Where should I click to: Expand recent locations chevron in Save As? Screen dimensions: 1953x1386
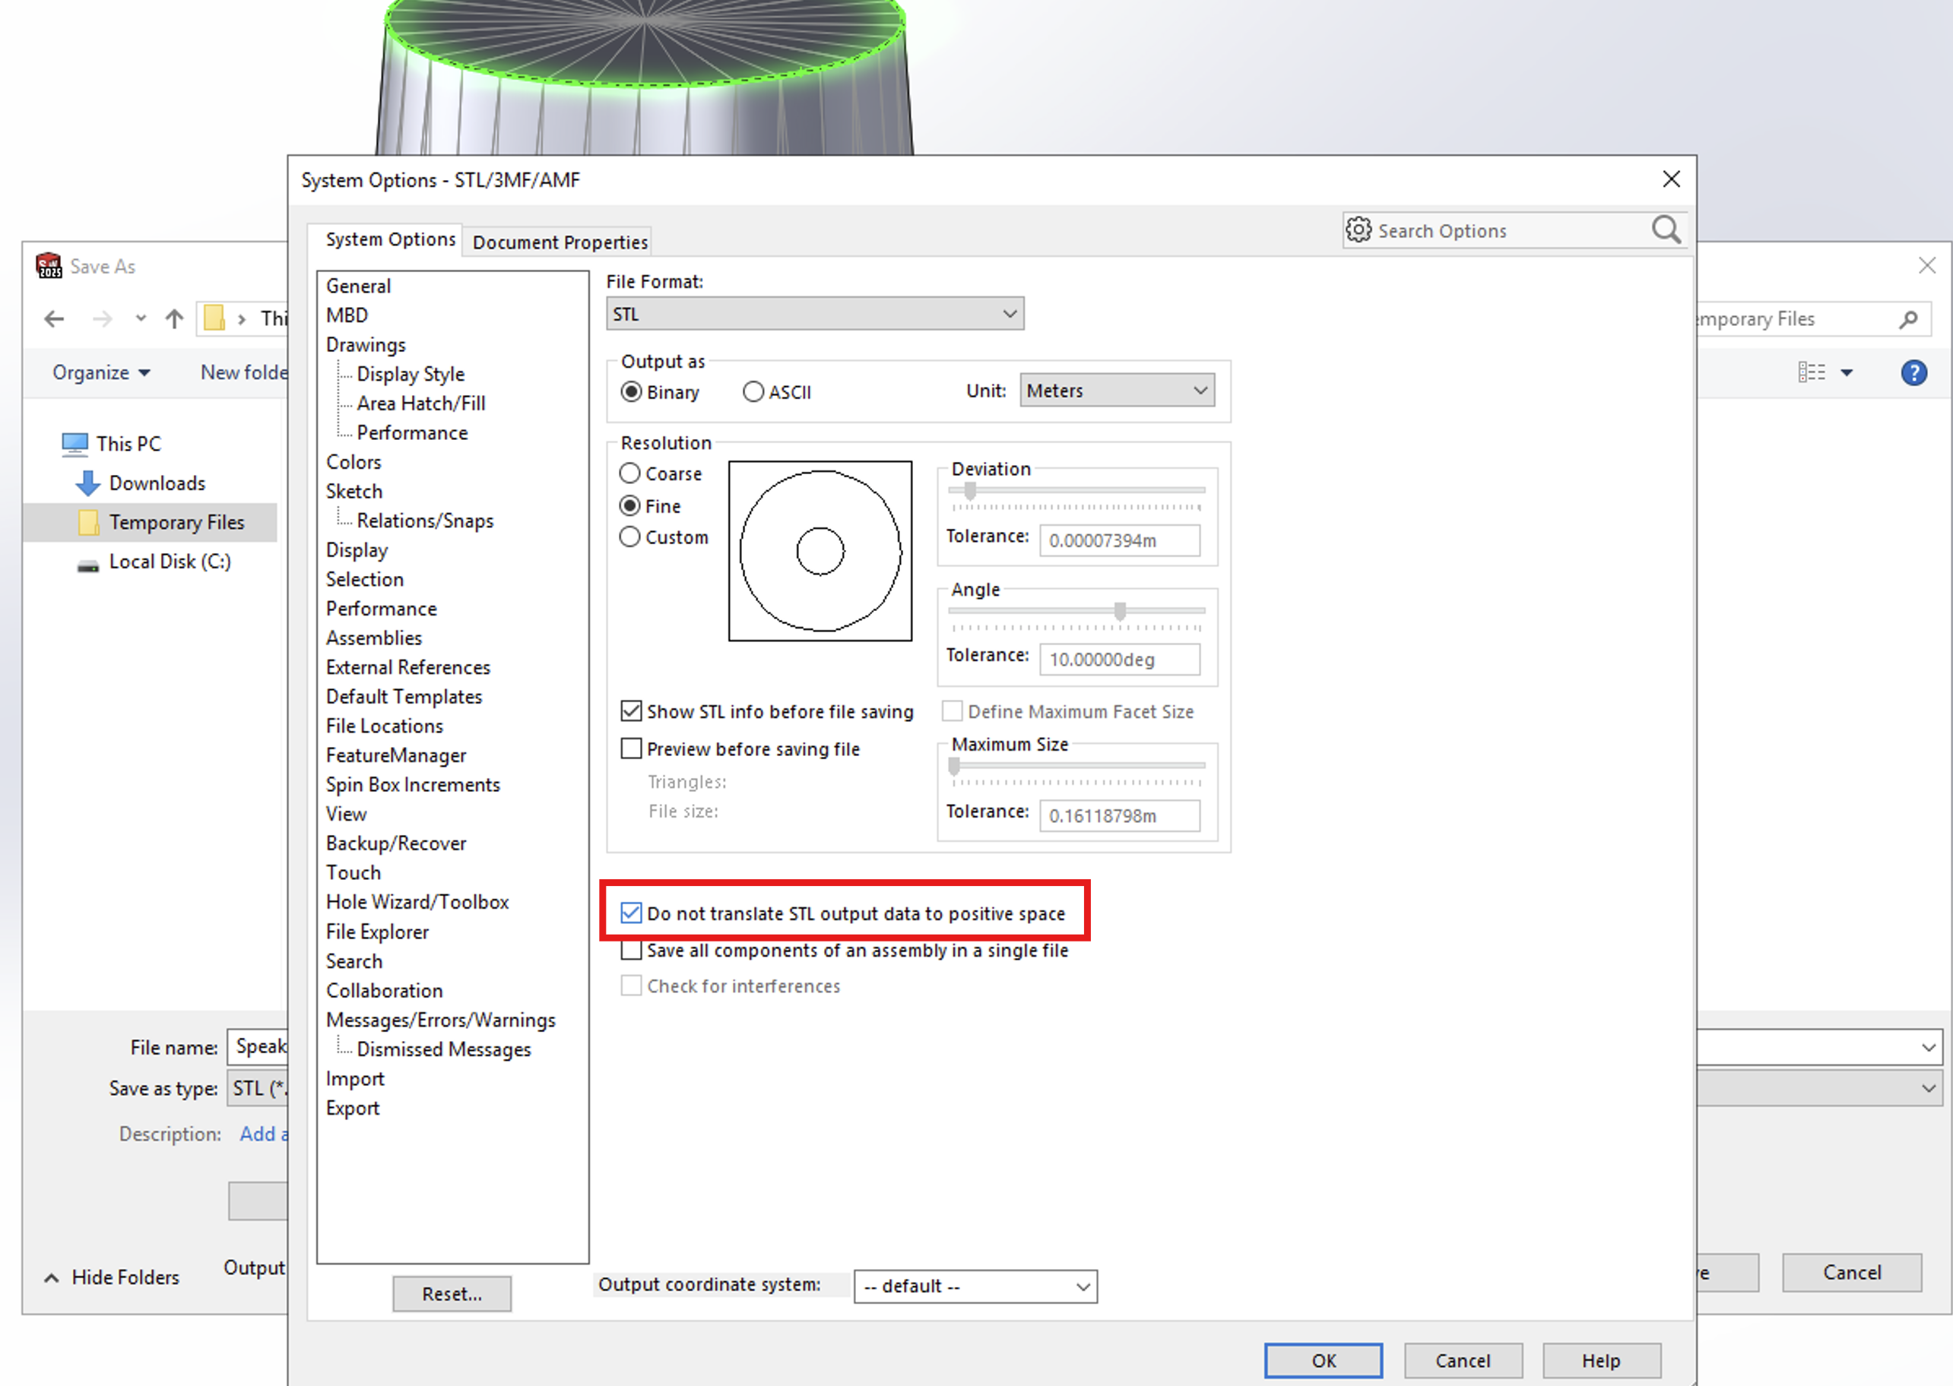(x=141, y=319)
